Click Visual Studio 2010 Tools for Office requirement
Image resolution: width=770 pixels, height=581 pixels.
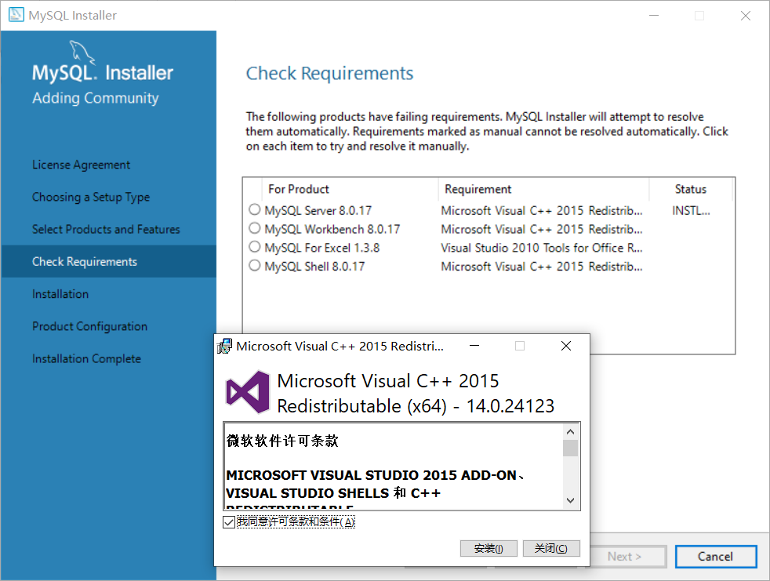(542, 248)
